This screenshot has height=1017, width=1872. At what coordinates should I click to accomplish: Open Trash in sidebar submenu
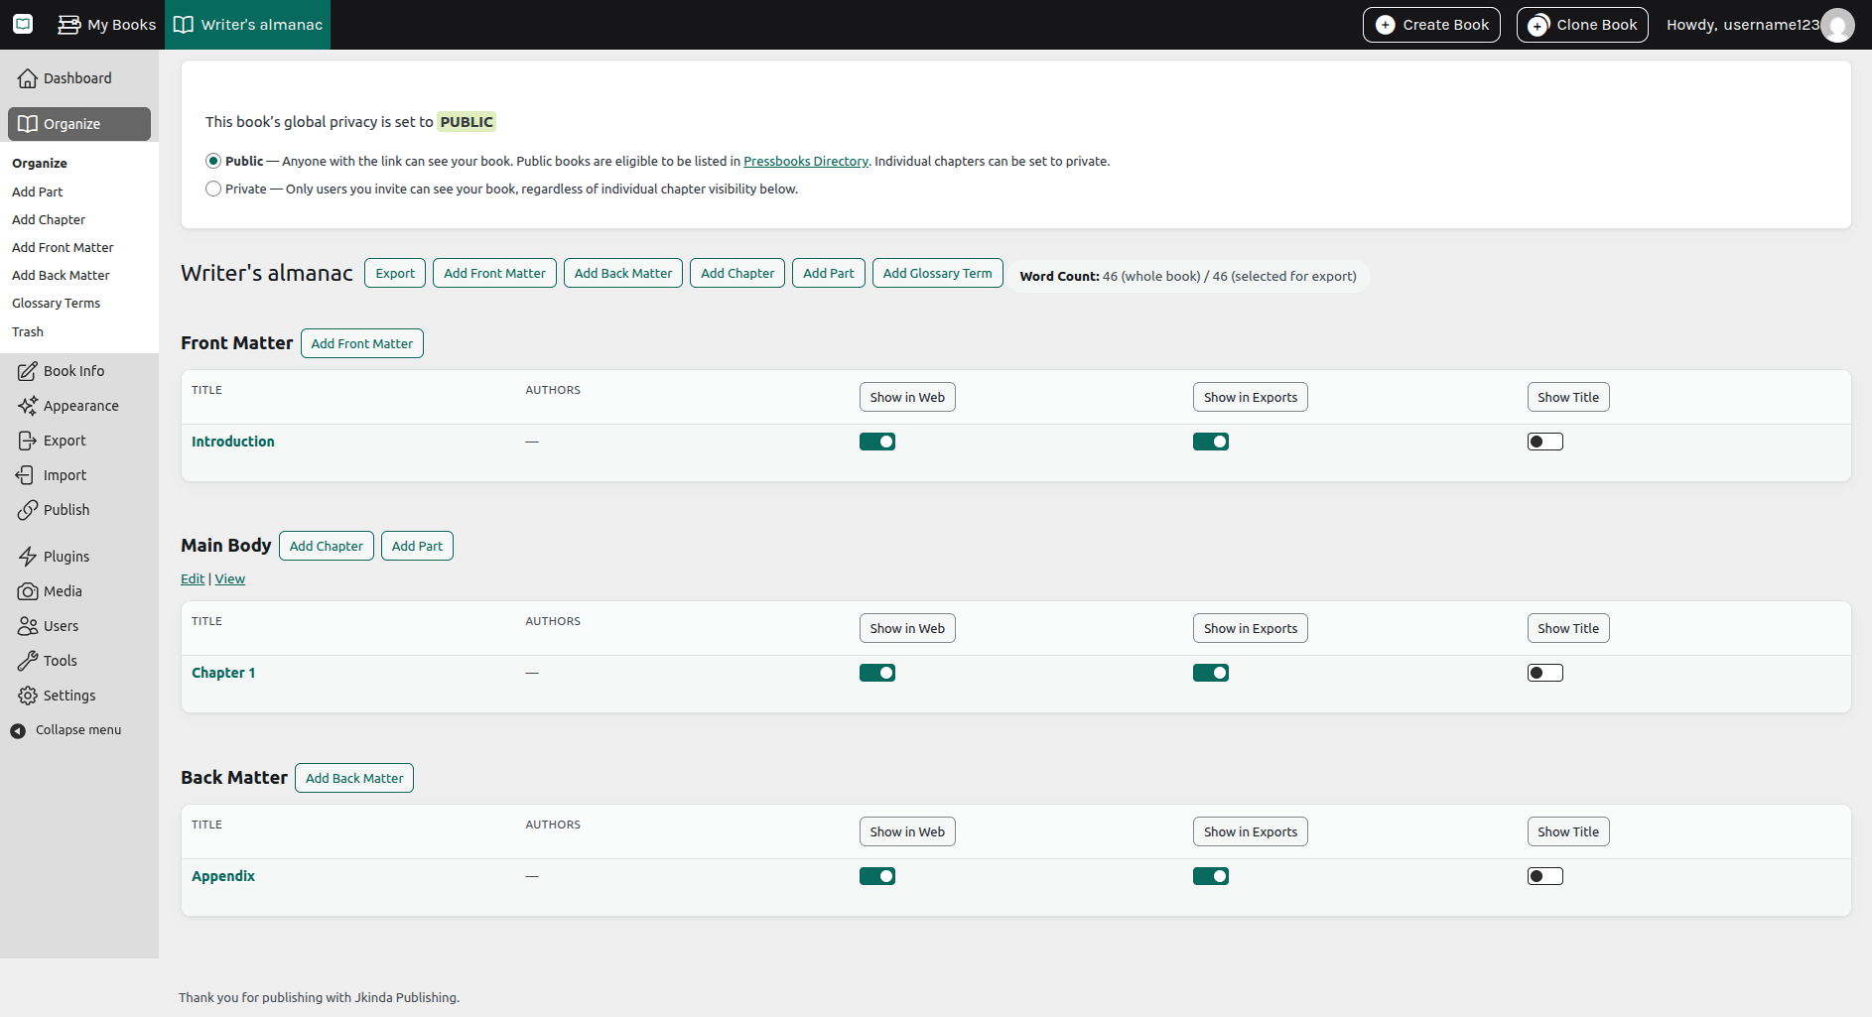28,331
